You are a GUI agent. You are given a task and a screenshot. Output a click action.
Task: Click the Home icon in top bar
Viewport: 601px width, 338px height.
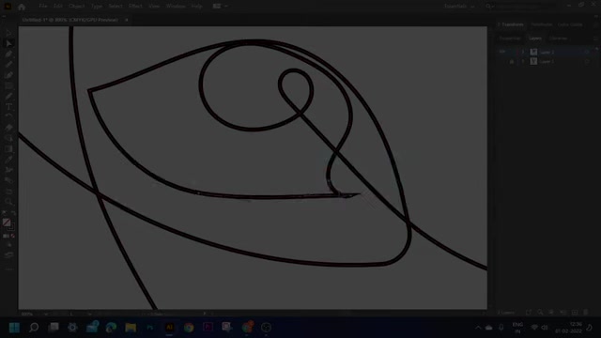click(22, 7)
